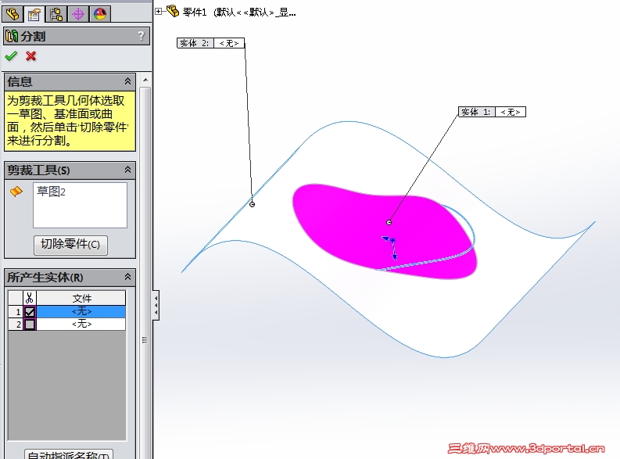Select row 1 file cell <无>

pyautogui.click(x=81, y=311)
